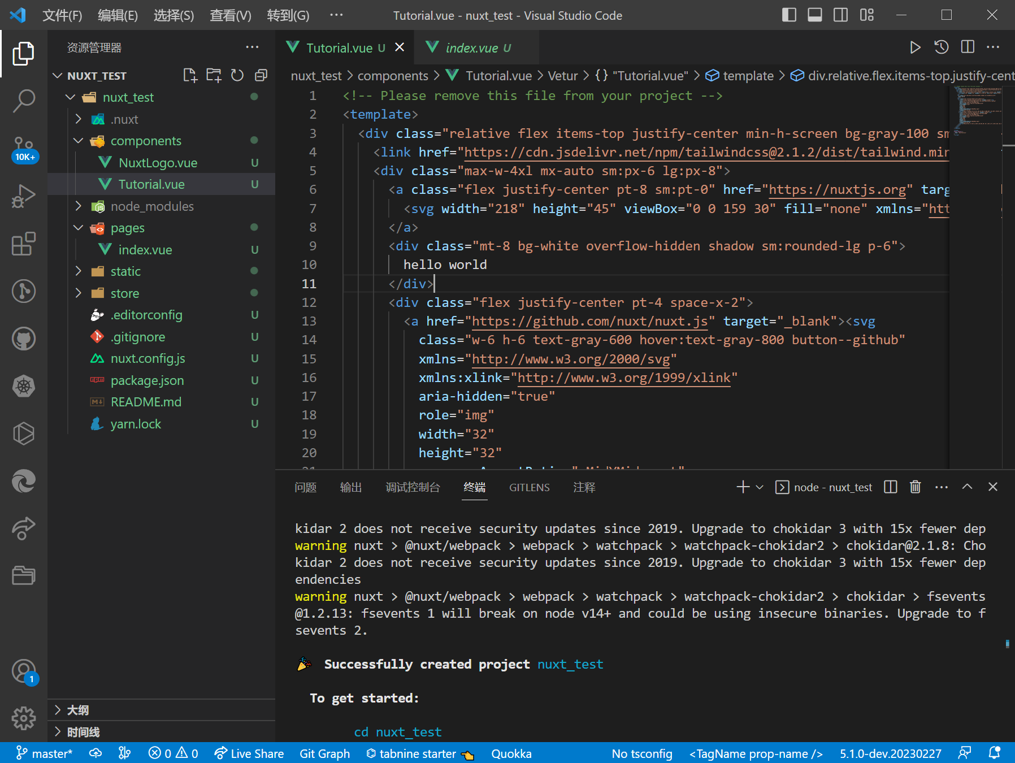
Task: Expand the store folder
Action: tap(79, 293)
